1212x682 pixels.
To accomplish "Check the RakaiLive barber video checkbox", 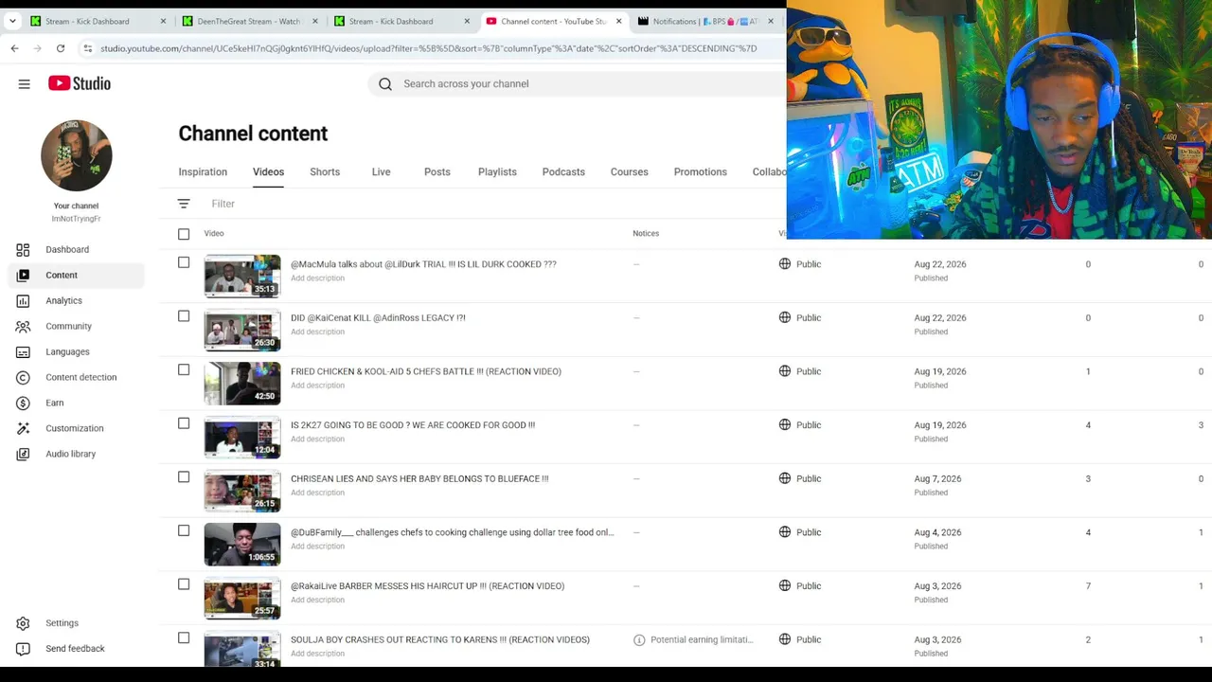I will coord(184,584).
